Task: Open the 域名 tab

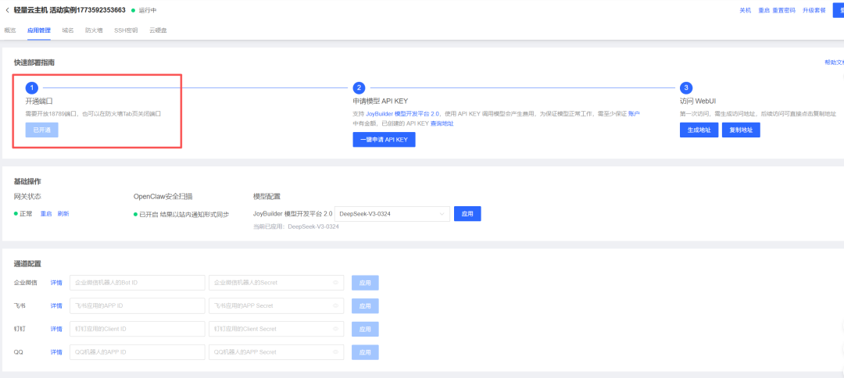Action: pyautogui.click(x=68, y=30)
